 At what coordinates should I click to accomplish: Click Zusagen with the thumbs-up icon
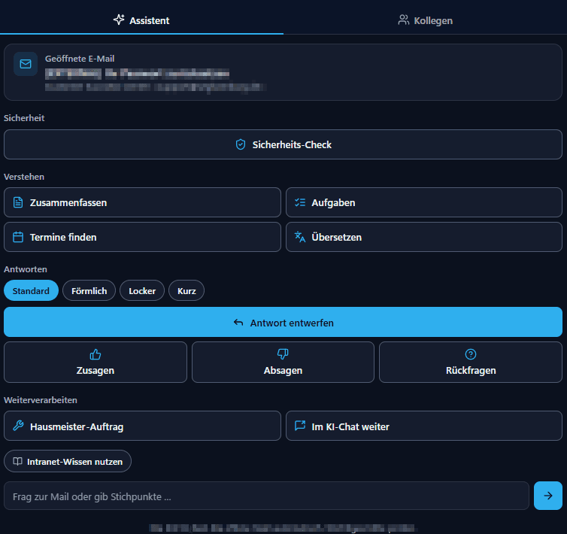pyautogui.click(x=96, y=363)
